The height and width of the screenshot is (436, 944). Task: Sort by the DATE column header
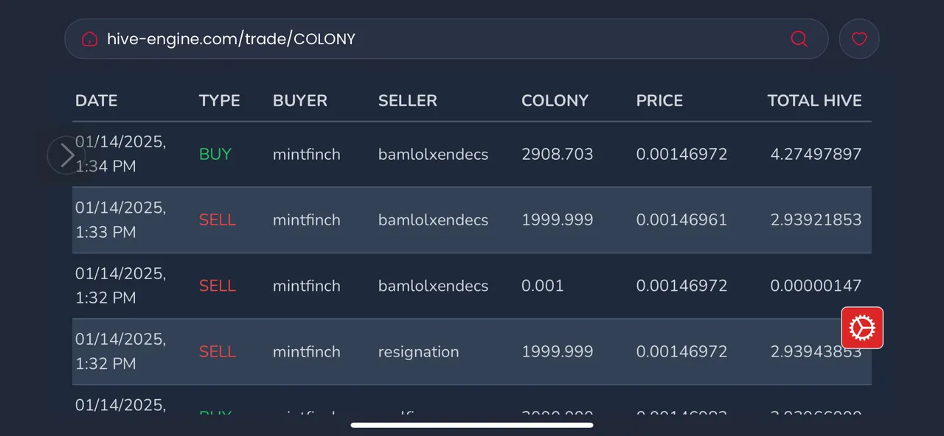click(x=97, y=101)
